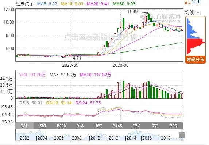
Task: Open the OBV indicator tab
Action: (136, 126)
